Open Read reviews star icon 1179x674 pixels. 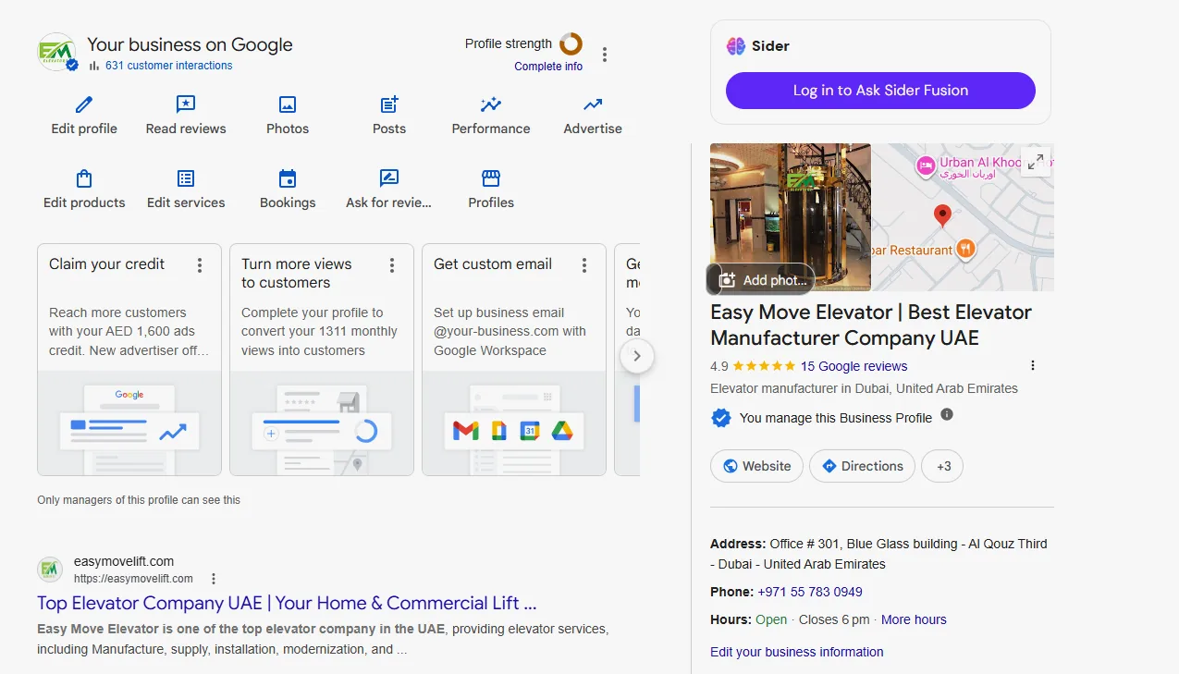pos(186,104)
